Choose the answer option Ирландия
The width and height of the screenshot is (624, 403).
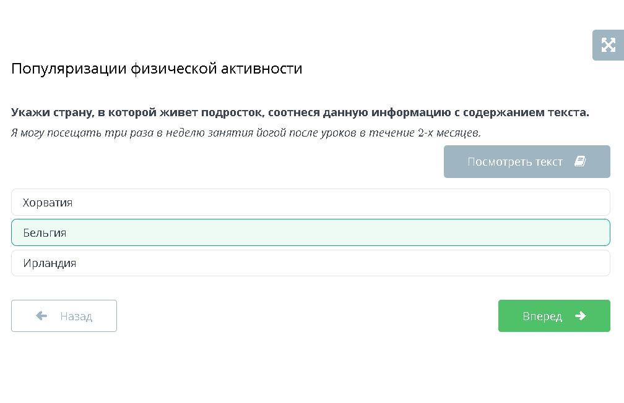click(310, 263)
